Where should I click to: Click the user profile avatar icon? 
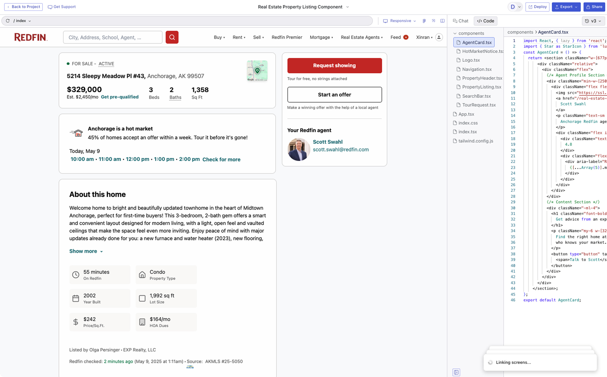click(439, 37)
